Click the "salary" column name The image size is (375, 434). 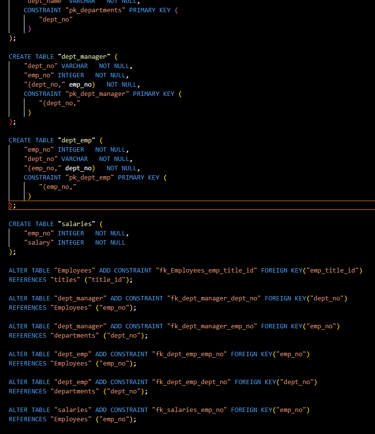[x=39, y=243]
